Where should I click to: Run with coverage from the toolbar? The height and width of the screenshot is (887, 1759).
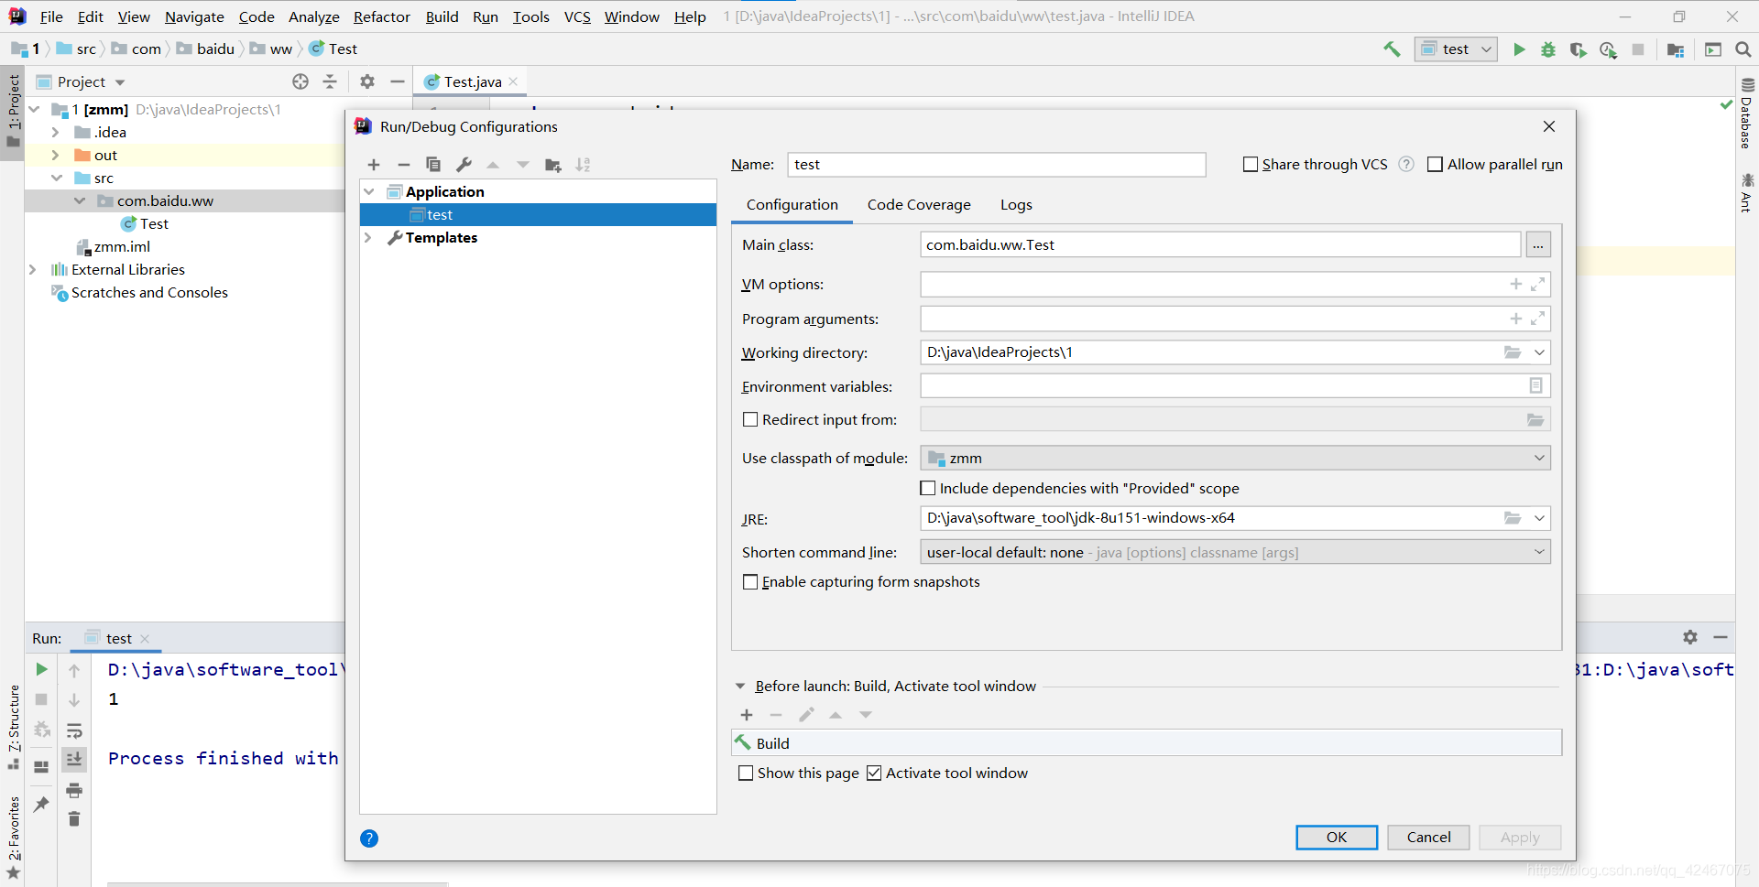(x=1579, y=49)
